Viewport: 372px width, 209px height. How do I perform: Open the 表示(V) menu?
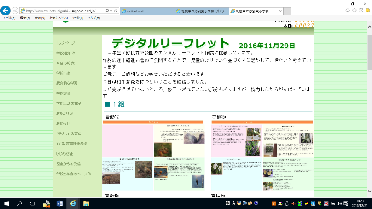pyautogui.click(x=40, y=18)
